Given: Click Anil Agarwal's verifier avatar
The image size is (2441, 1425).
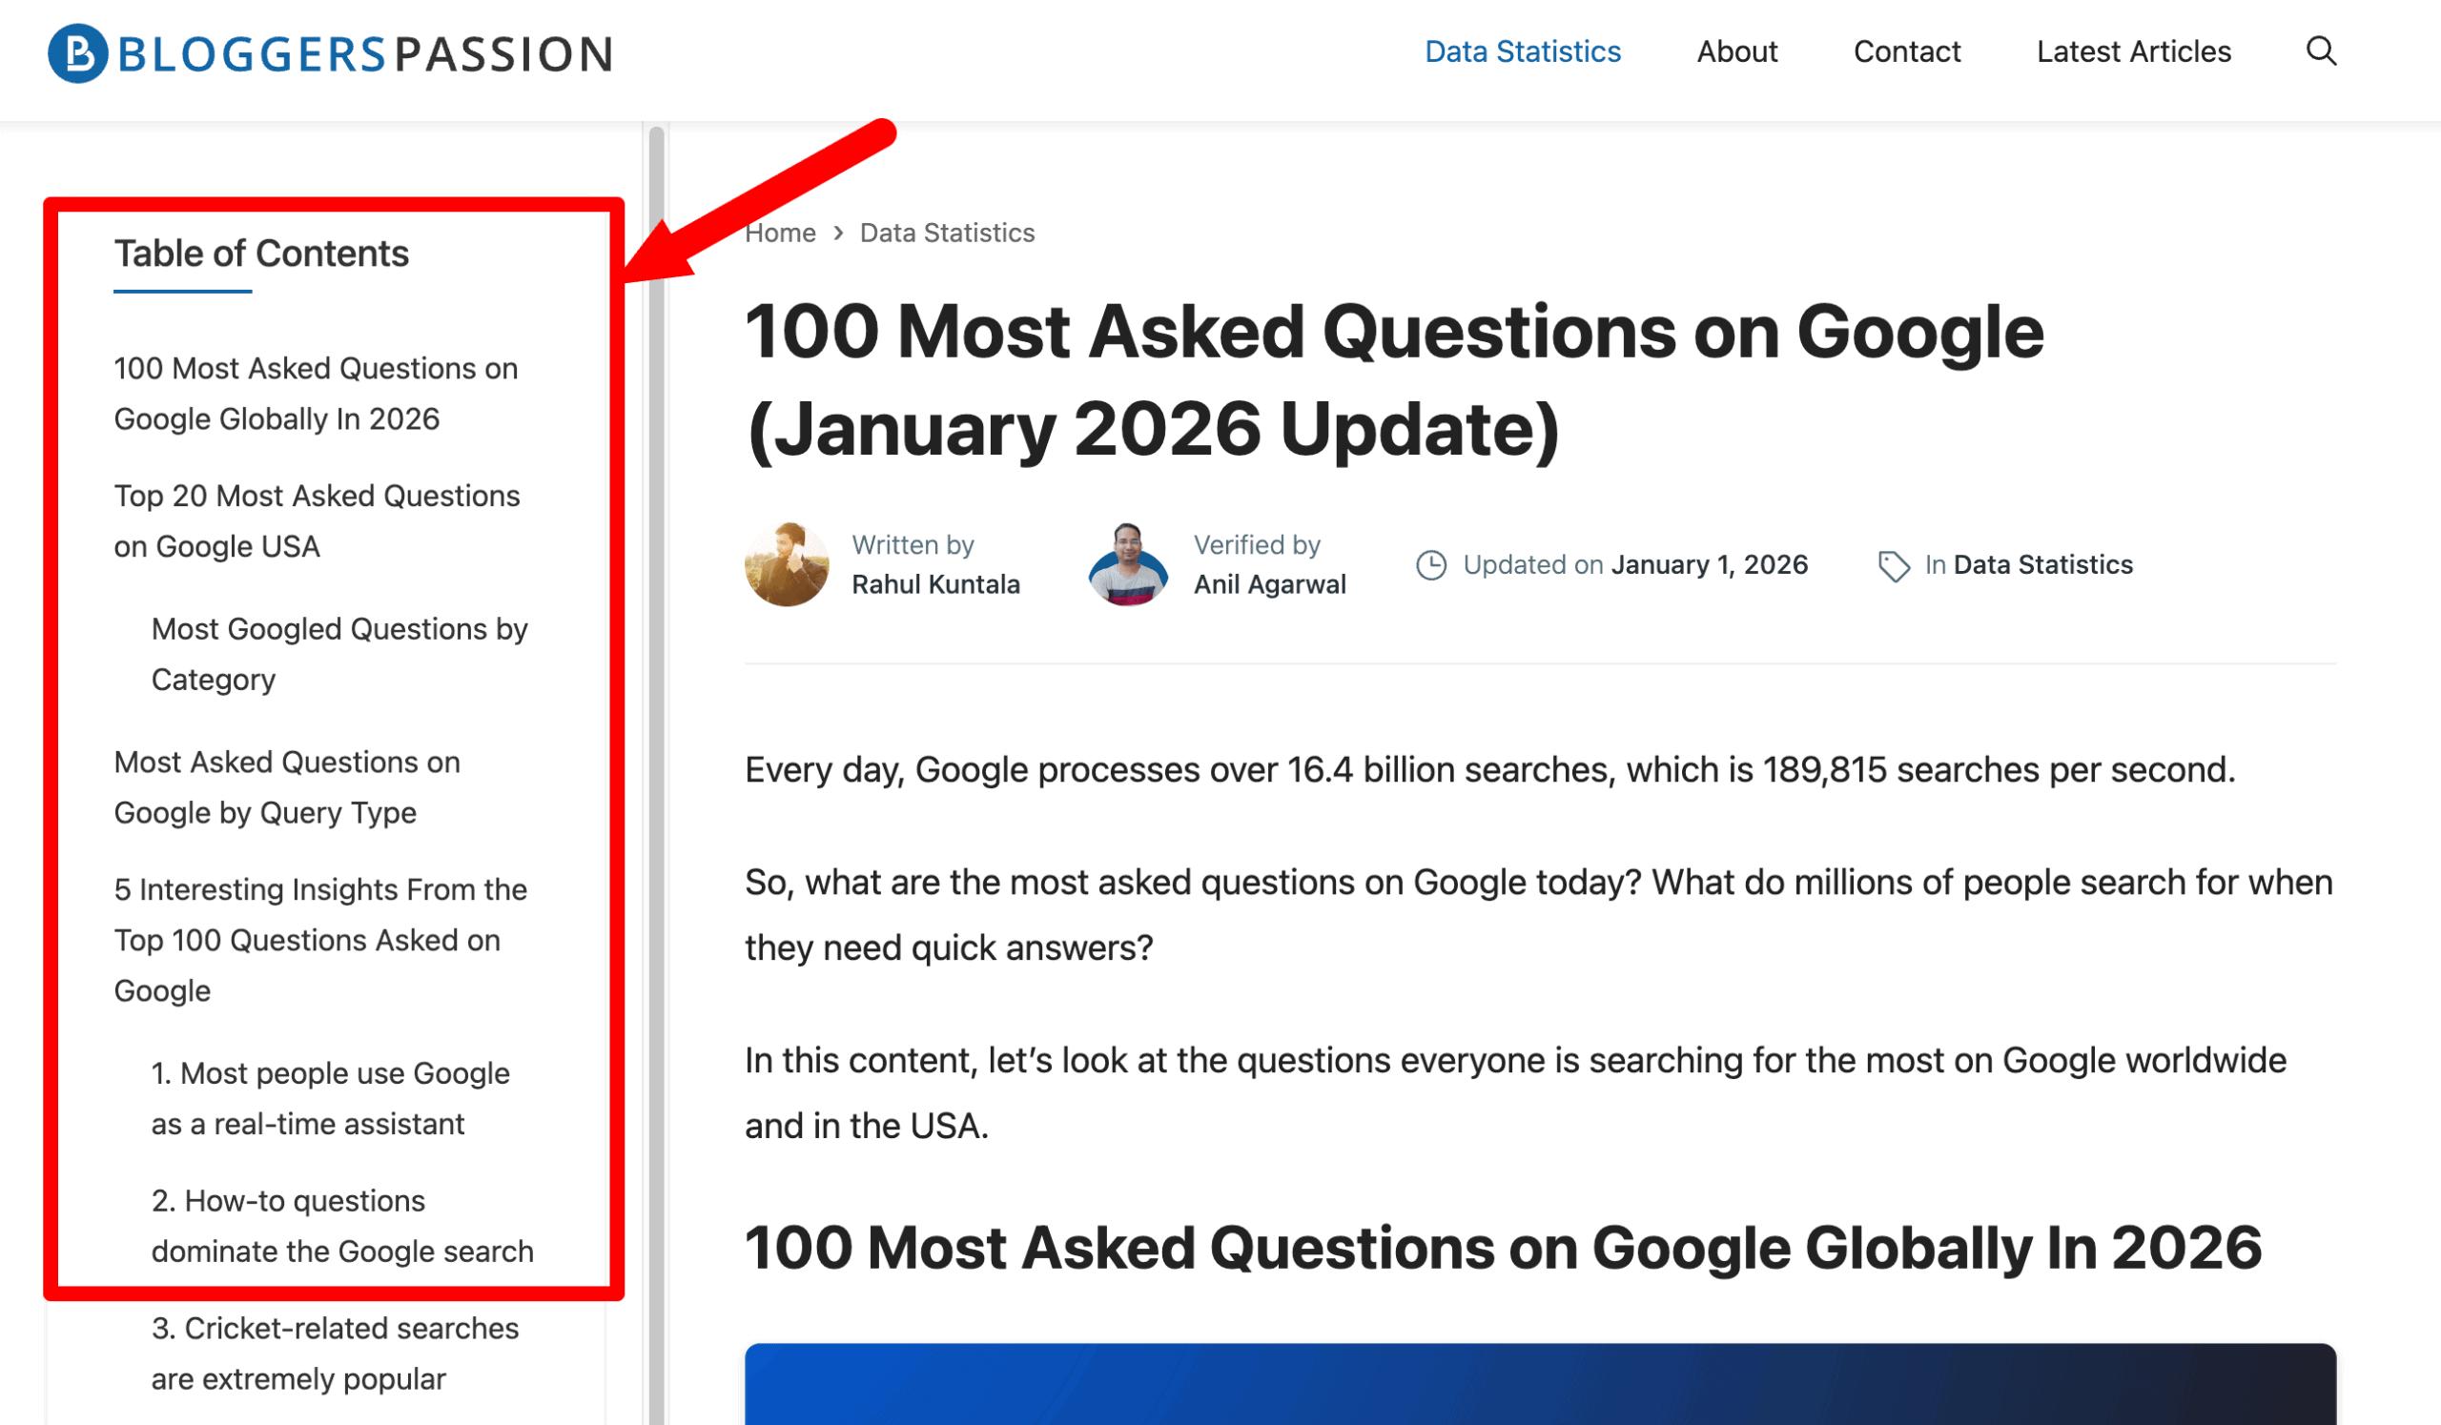Looking at the screenshot, I should click(1127, 564).
